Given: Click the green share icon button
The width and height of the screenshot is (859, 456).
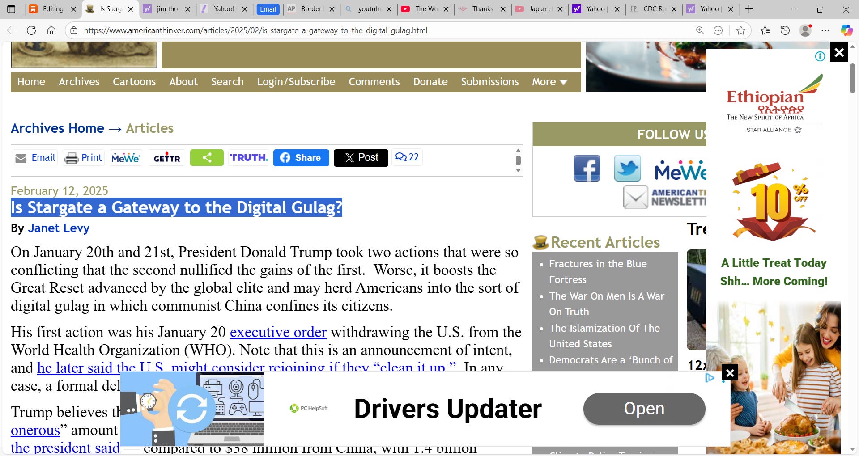Looking at the screenshot, I should (207, 158).
